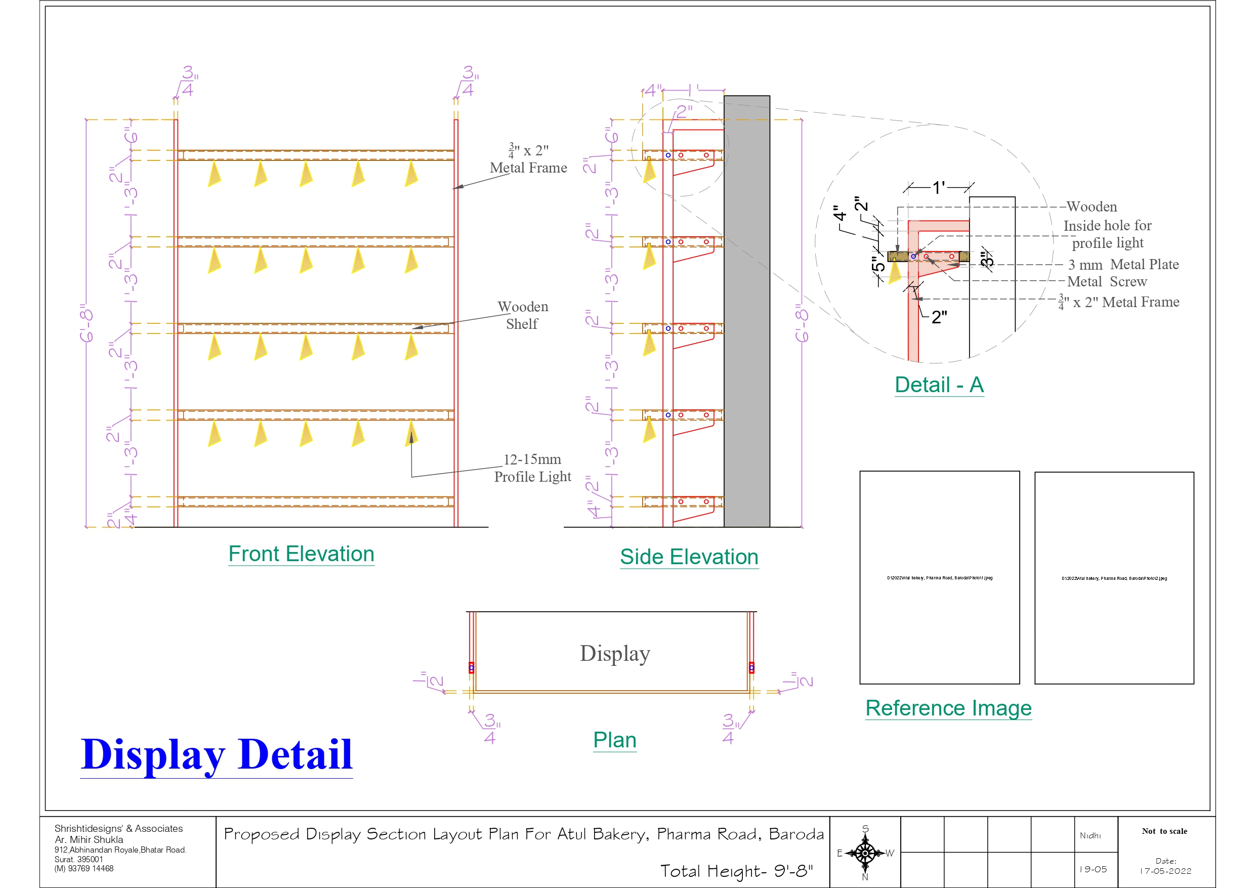Click the 'Front Elevation' underlined title

pyautogui.click(x=301, y=554)
